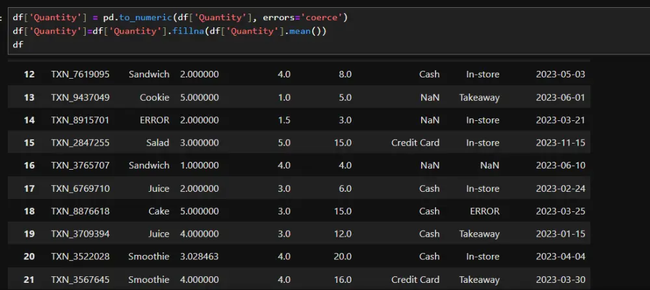Click Credit Card in row 15
650x290 pixels.
click(415, 142)
